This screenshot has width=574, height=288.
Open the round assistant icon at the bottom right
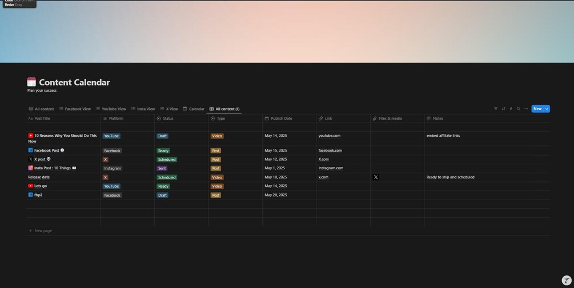click(567, 281)
